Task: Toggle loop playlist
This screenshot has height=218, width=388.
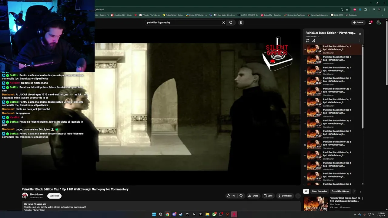Action: [x=307, y=41]
